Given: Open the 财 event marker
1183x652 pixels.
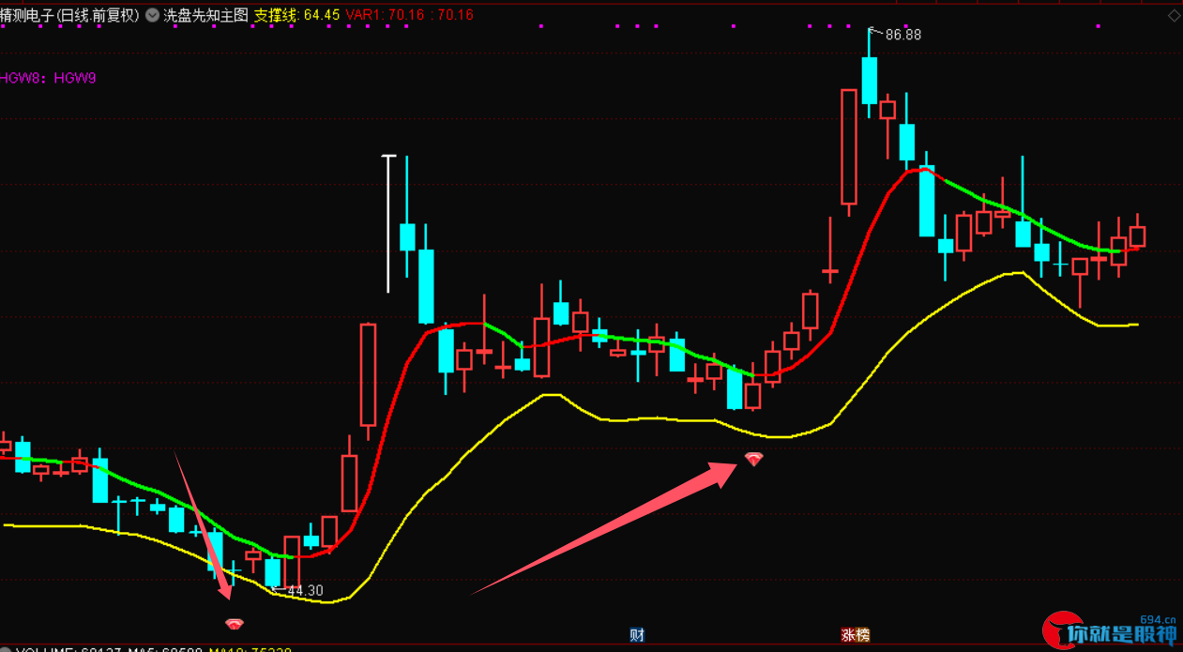Looking at the screenshot, I should tap(637, 635).
